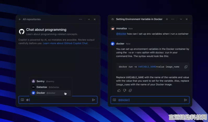Click the GitHub logo in left panel
The width and height of the screenshot is (208, 122).
click(x=22, y=31)
